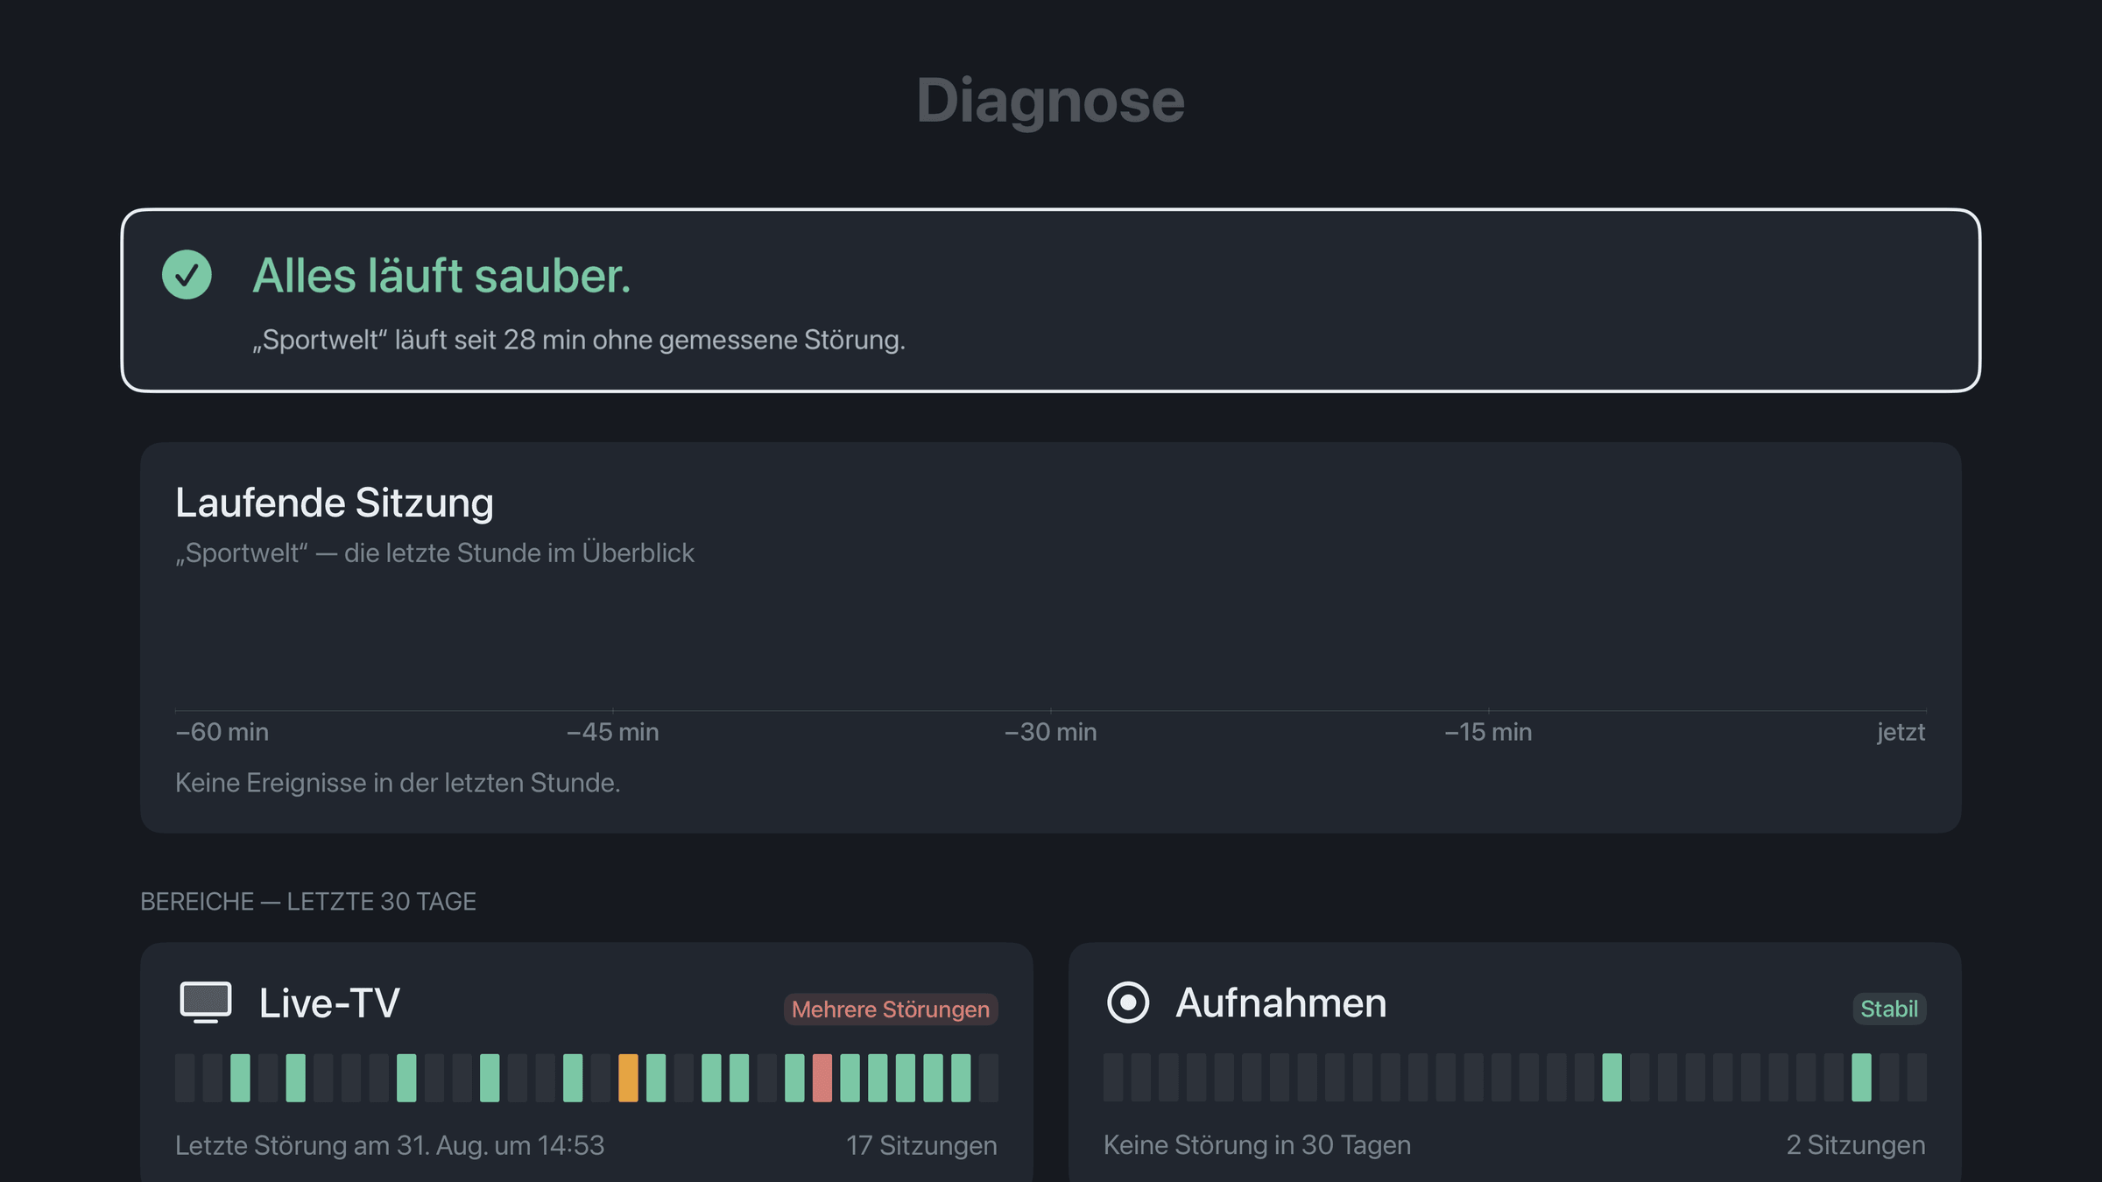Screen dimensions: 2102x1182
Task: Open the Live-TV area card
Action: coord(587,1062)
